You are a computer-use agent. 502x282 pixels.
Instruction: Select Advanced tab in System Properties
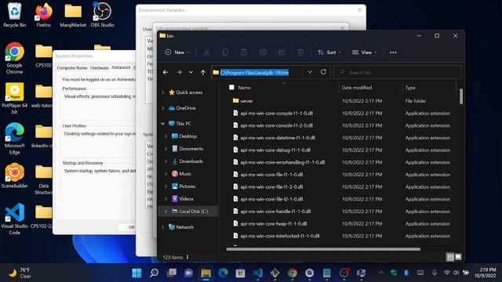(121, 67)
